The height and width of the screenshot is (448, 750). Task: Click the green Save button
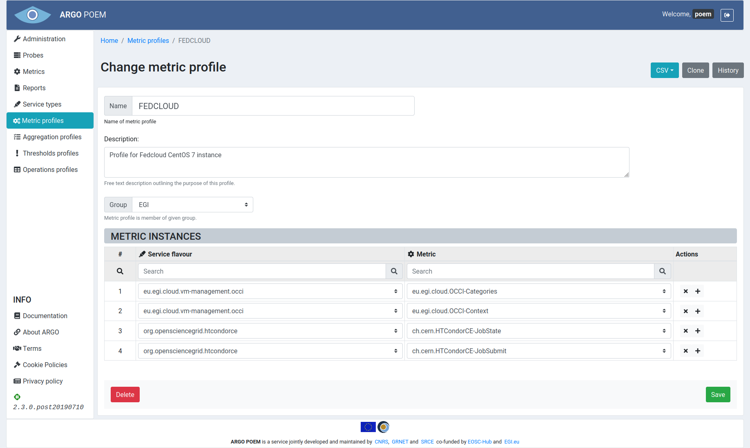pyautogui.click(x=718, y=395)
